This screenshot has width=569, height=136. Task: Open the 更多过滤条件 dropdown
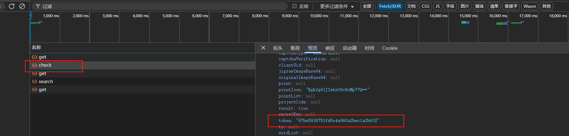pos(337,6)
